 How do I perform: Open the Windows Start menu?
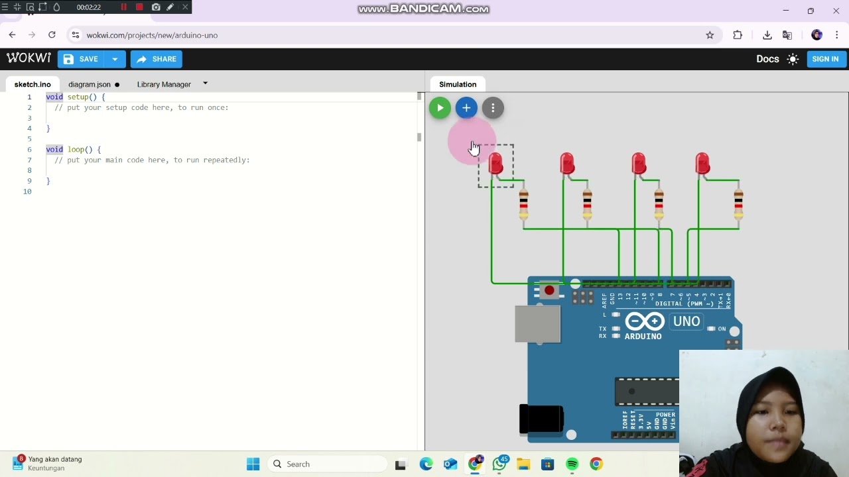tap(253, 464)
